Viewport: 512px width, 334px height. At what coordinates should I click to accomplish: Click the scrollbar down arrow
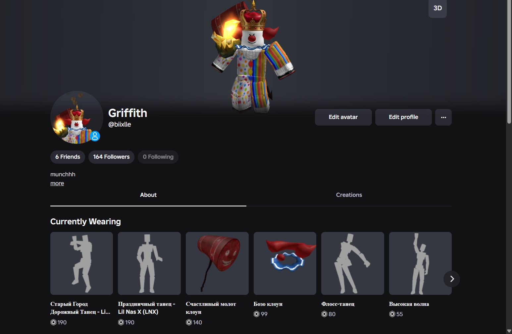(509, 331)
